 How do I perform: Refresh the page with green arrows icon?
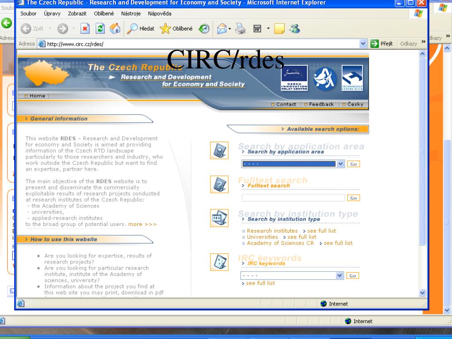click(x=100, y=29)
